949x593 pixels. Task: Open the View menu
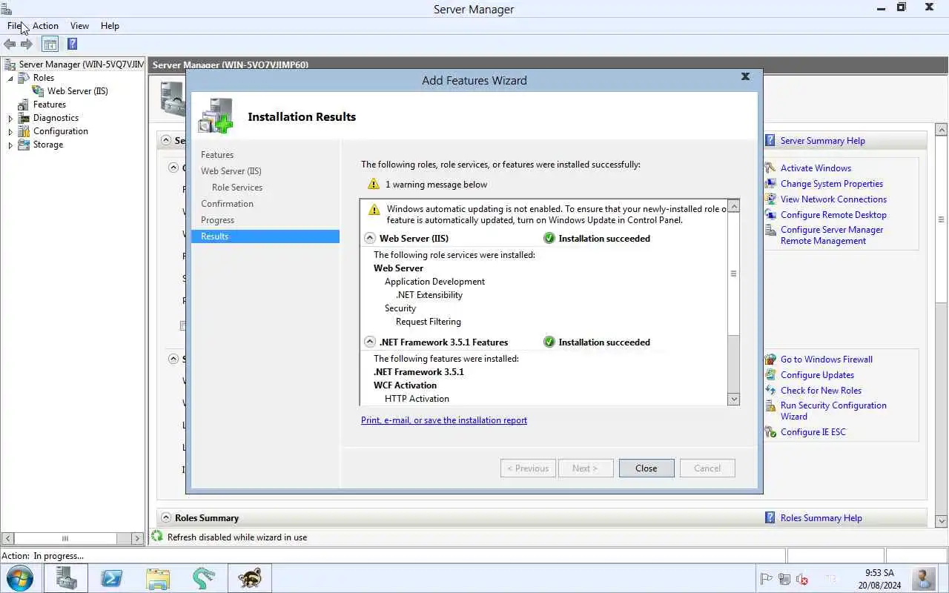pos(79,26)
